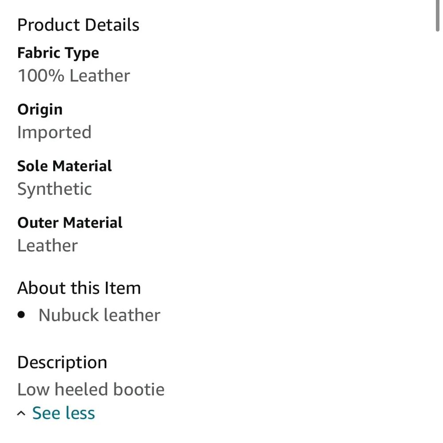Select the Low heeled bootie description

(x=91, y=389)
